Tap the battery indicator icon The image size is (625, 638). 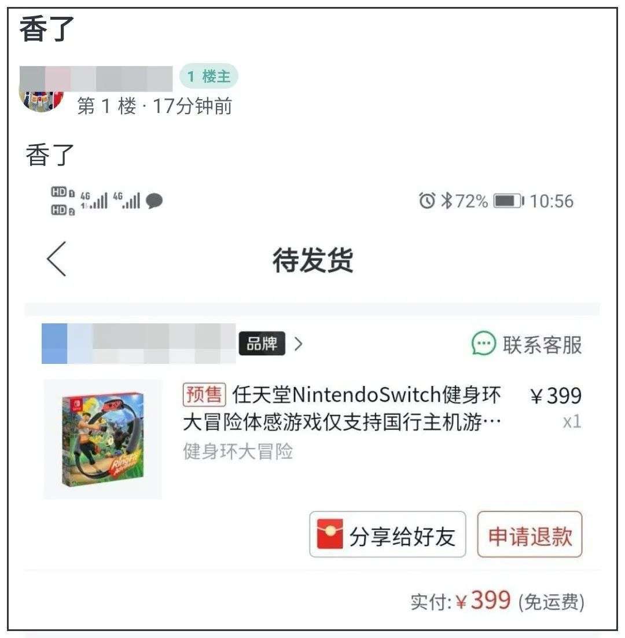(509, 201)
